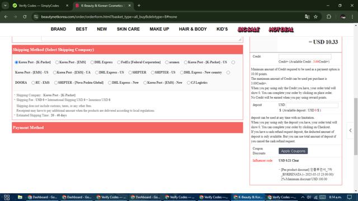Select Korea Post - [K-Packet] shipping

pyautogui.click(x=16, y=62)
